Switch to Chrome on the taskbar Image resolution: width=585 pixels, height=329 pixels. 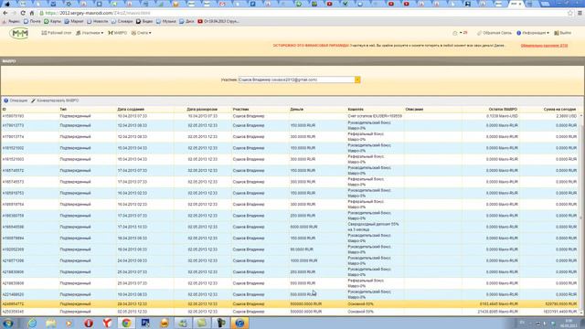point(126,323)
